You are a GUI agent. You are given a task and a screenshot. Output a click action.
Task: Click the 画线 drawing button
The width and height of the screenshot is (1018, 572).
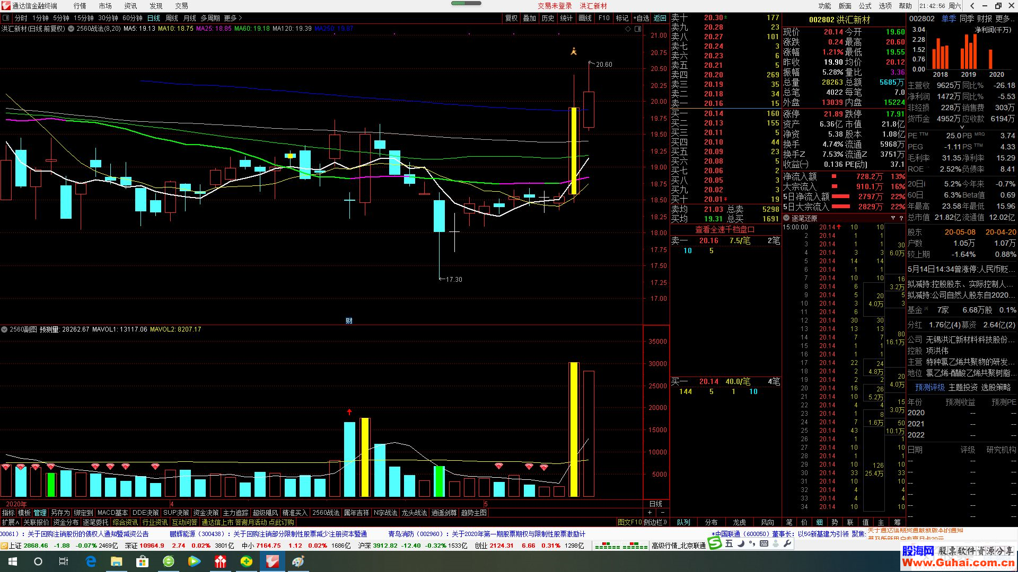[x=585, y=18]
